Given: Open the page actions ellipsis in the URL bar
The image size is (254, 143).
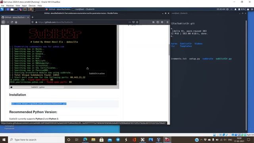Looking at the screenshot, I should click(130, 22).
